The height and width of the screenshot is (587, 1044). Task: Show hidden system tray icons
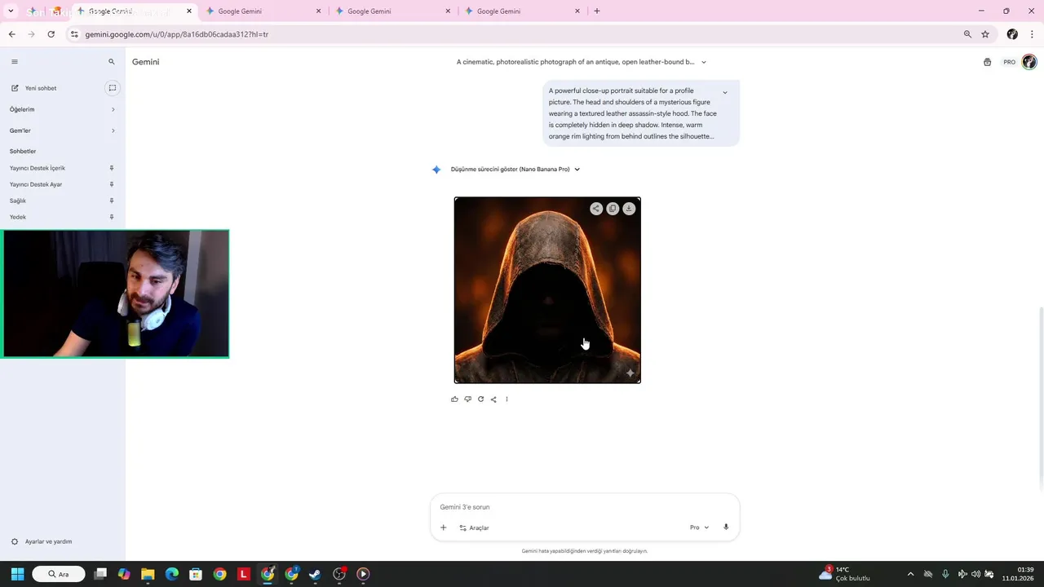[910, 574]
